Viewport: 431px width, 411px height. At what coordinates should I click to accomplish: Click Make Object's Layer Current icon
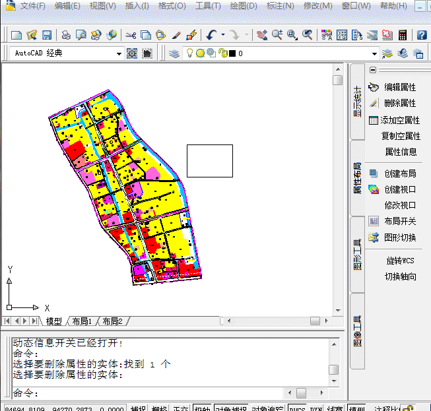click(387, 53)
